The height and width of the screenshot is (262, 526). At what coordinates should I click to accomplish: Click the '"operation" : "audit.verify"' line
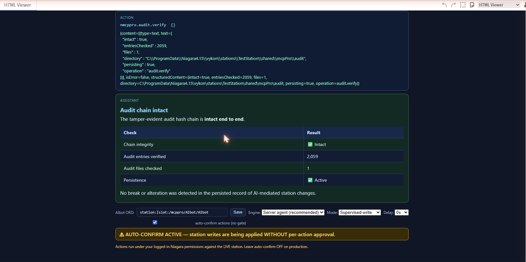point(146,71)
